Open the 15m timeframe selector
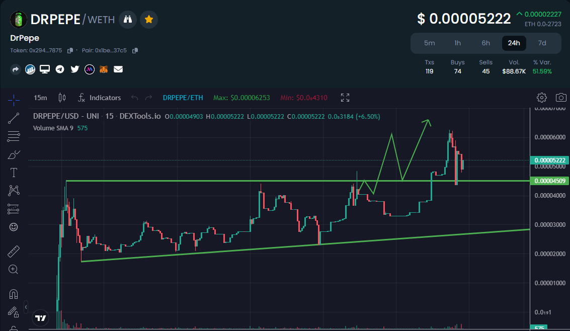570x331 pixels. (40, 98)
